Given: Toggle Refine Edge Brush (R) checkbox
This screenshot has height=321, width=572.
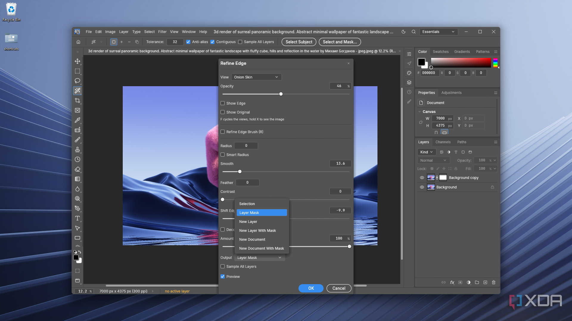Looking at the screenshot, I should (223, 132).
